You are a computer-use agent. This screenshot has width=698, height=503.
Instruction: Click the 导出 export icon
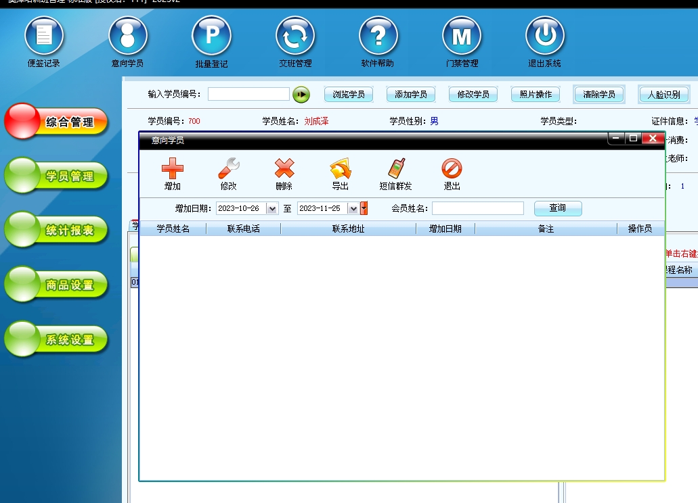click(340, 168)
